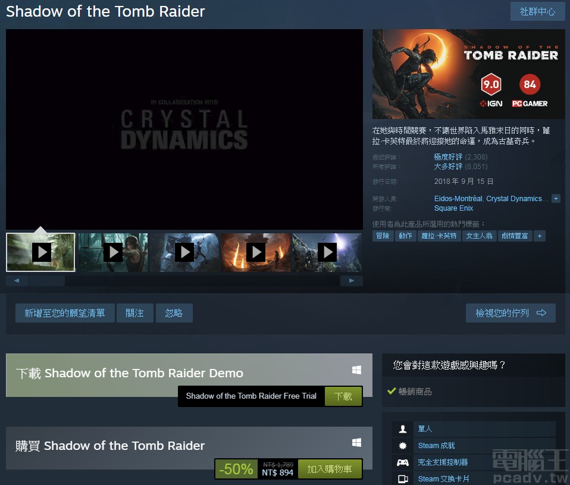Play the first video thumbnail
Screen dimensions: 570x485
[x=40, y=252]
